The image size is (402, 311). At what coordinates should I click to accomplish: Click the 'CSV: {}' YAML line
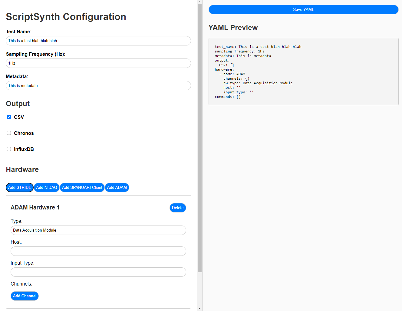(x=226, y=65)
